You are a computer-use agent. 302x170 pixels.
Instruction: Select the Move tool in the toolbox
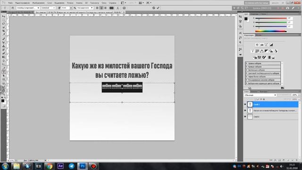[x=4, y=16]
